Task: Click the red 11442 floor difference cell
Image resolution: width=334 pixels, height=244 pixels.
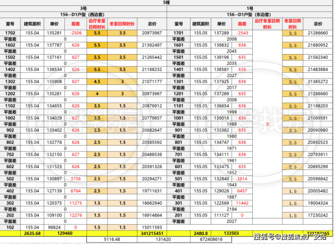Action: click(x=242, y=203)
